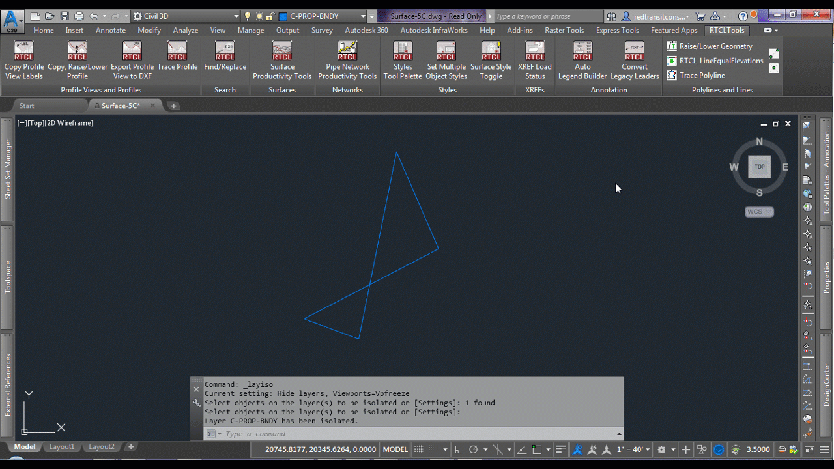The height and width of the screenshot is (469, 834).
Task: Launch the Auto Legend Builder
Action: (582, 59)
